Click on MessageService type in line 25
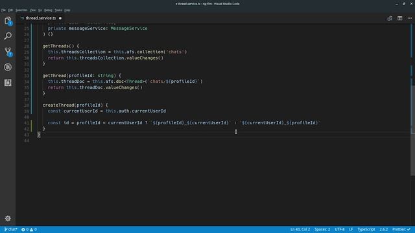Image resolution: width=415 pixels, height=233 pixels. tap(129, 28)
